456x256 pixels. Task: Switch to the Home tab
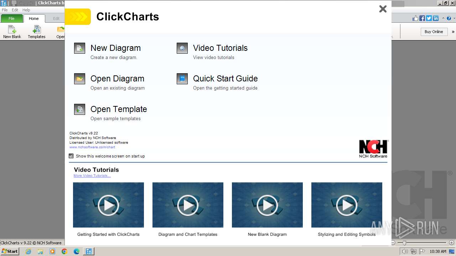coord(34,18)
